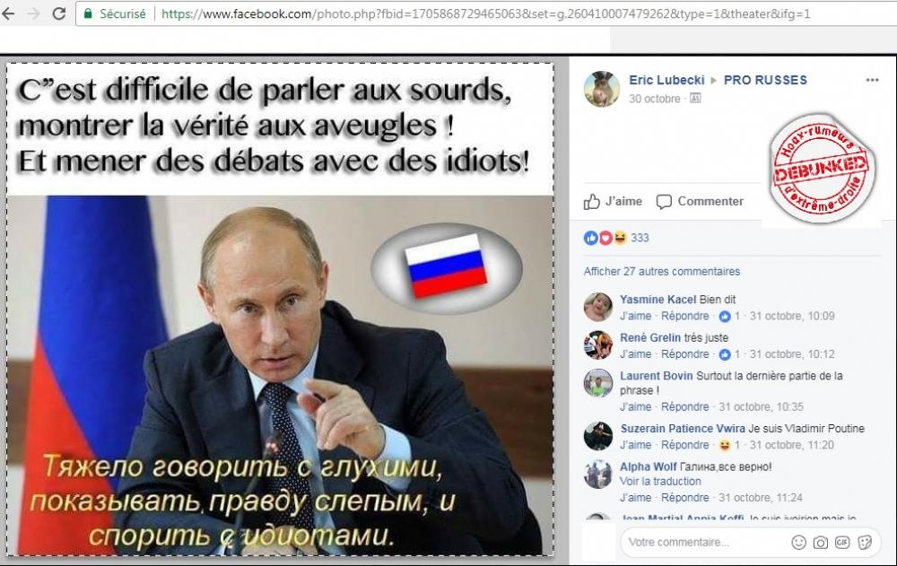Viewport: 897px width, 566px height.
Task: Expand Afficher 27 autres commentaires
Action: pos(662,271)
